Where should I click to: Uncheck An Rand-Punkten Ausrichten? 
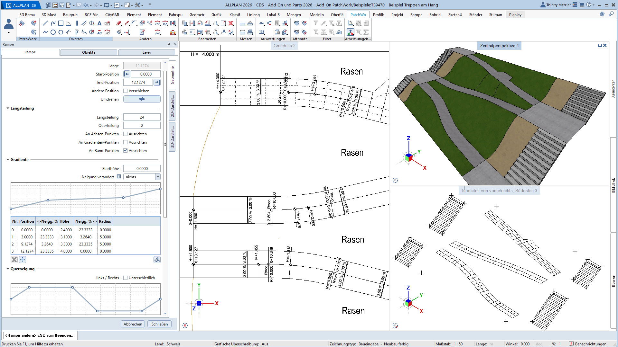tap(126, 151)
